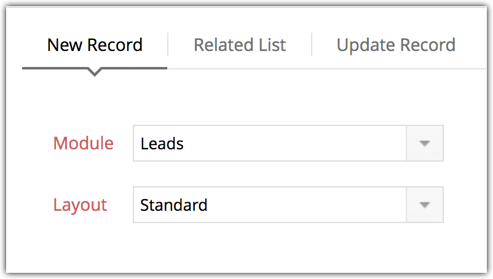
Task: Expand the Module combo box showing Leads
Action: pos(288,144)
